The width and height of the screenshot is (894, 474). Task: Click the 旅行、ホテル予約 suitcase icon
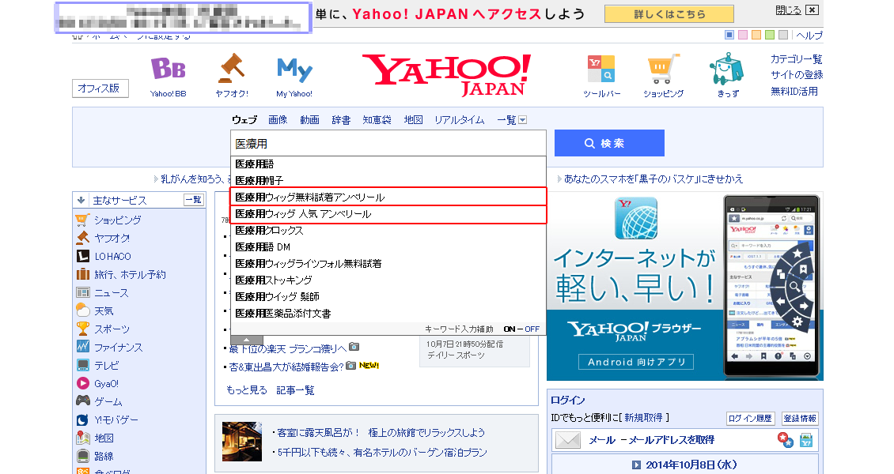[82, 274]
